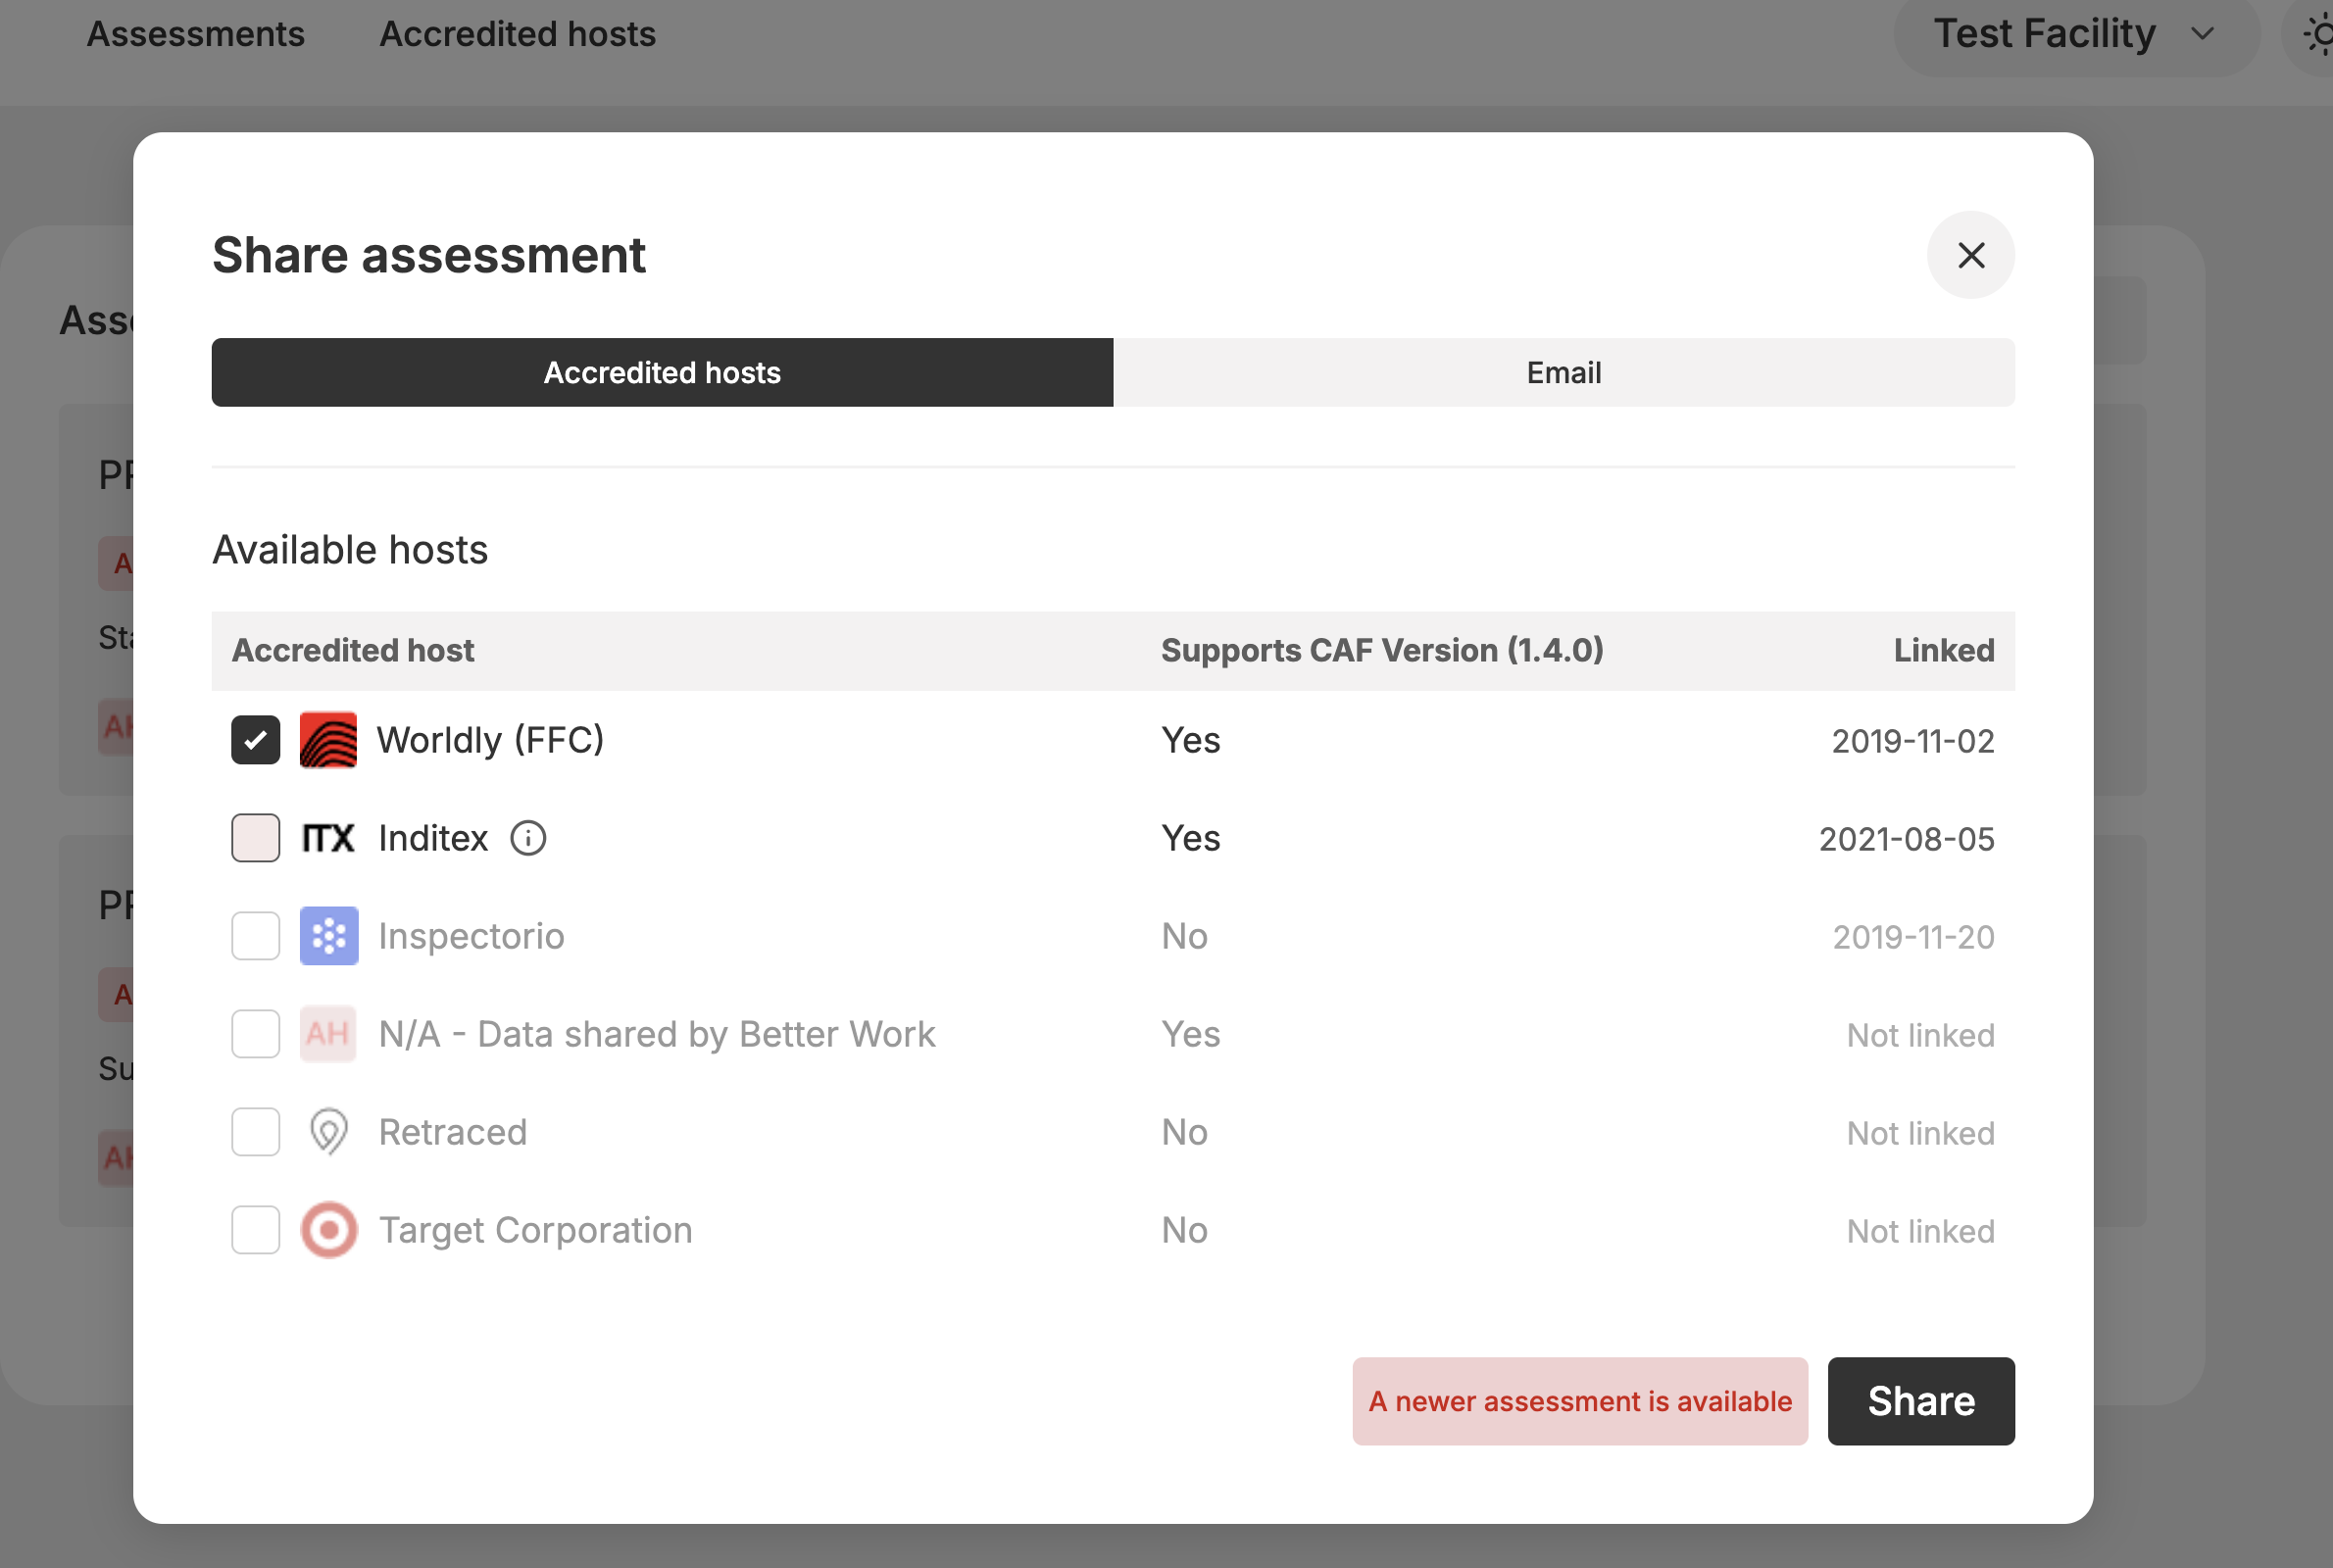Select the Retraced checkbox

255,1132
